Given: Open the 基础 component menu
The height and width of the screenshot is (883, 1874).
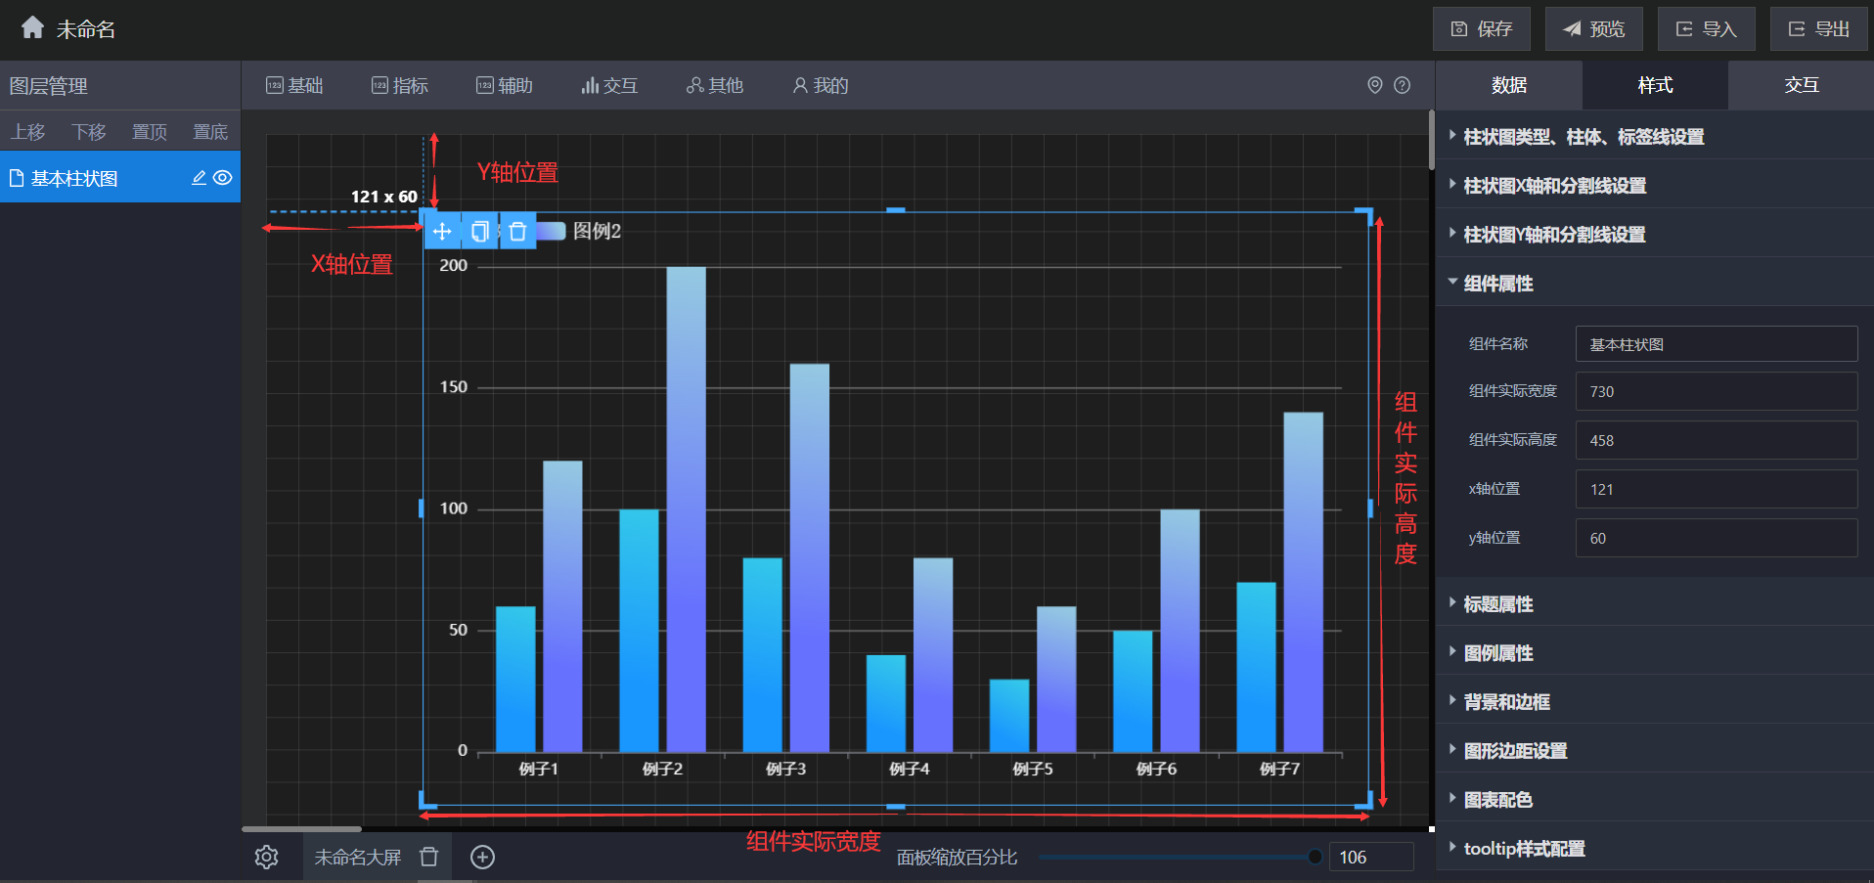Looking at the screenshot, I should coord(294,86).
